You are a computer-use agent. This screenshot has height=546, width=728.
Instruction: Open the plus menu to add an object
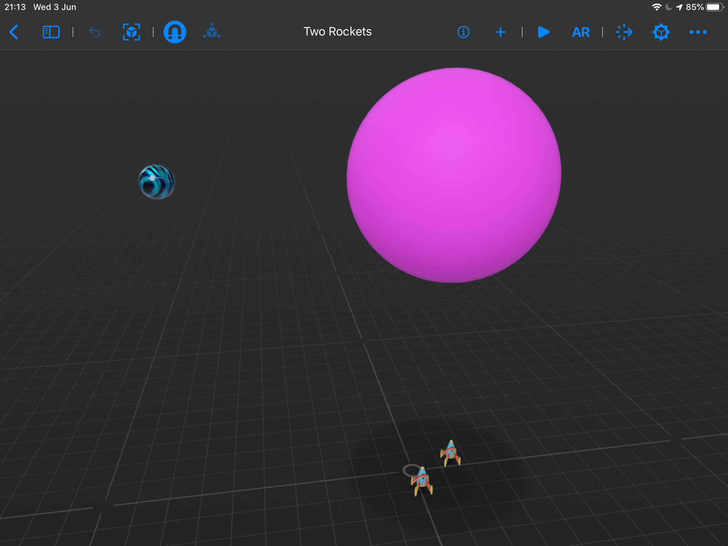500,32
